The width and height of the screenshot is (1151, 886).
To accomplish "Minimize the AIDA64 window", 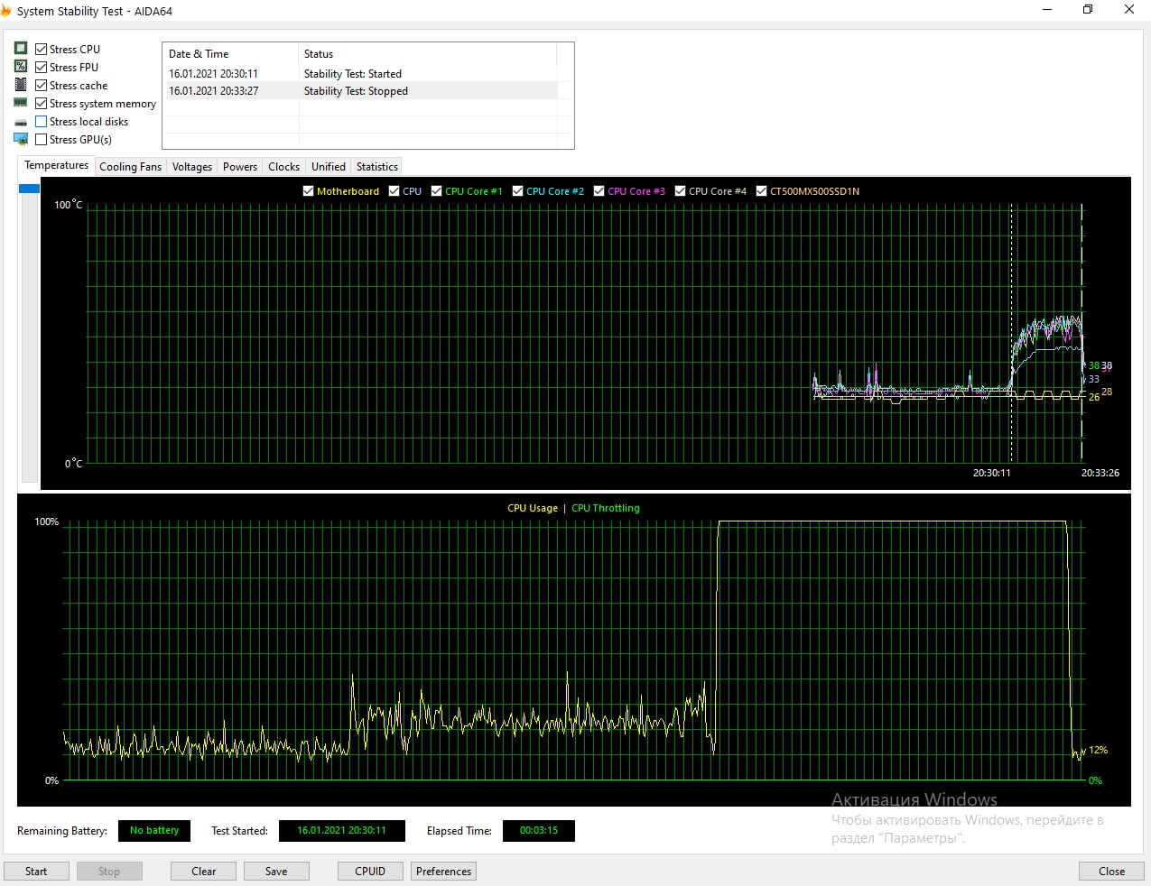I will click(x=1047, y=10).
